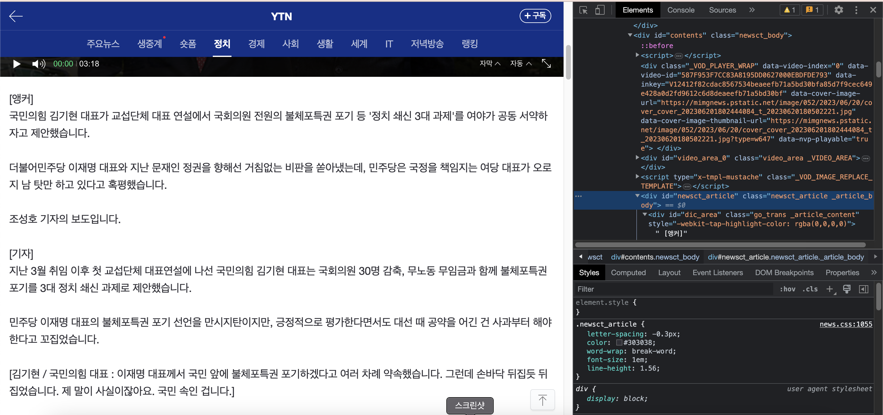
Task: Expand the video_area_0 div node
Action: tap(637, 158)
